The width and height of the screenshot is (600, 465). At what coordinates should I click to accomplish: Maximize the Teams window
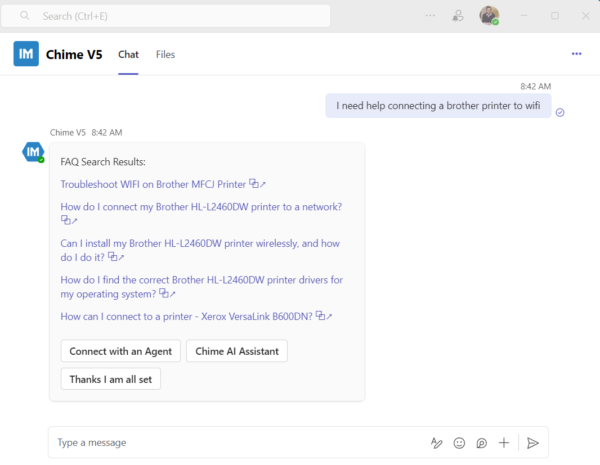point(555,16)
